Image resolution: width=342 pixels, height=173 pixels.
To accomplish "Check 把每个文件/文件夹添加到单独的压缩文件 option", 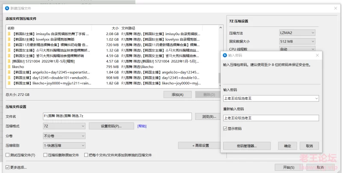I will coord(86,155).
